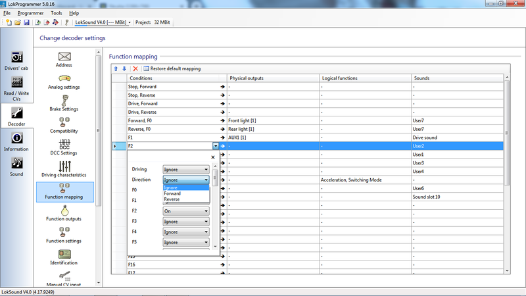Select the Sound slot 10 cell
526x296 pixels.
(x=458, y=197)
